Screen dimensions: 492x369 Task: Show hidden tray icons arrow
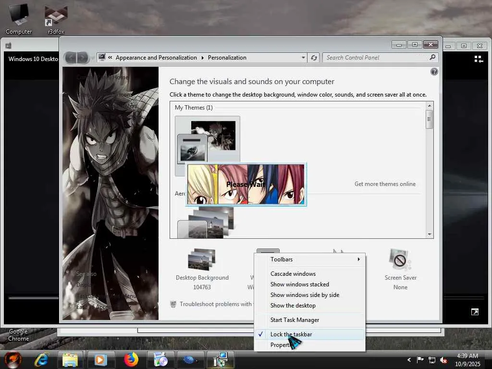(x=409, y=360)
